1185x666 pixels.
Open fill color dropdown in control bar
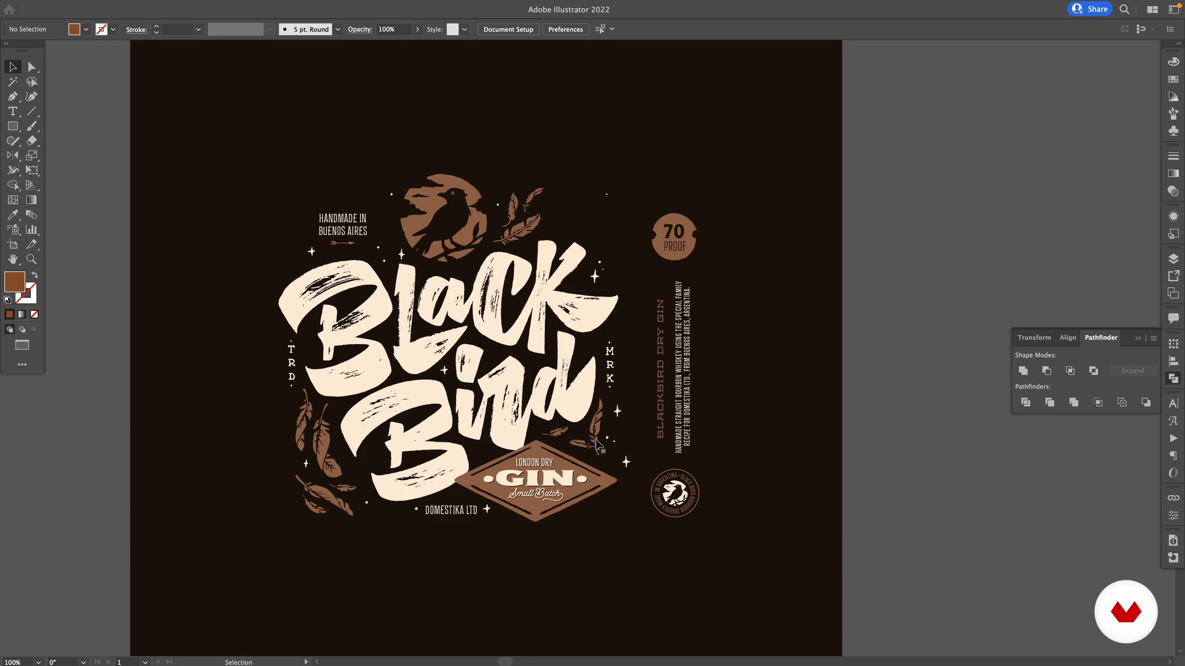click(86, 29)
